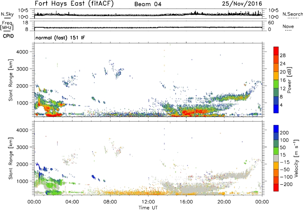The image size is (303, 210).
Task: Click the 'Time UT' axis title
Action: (148, 208)
